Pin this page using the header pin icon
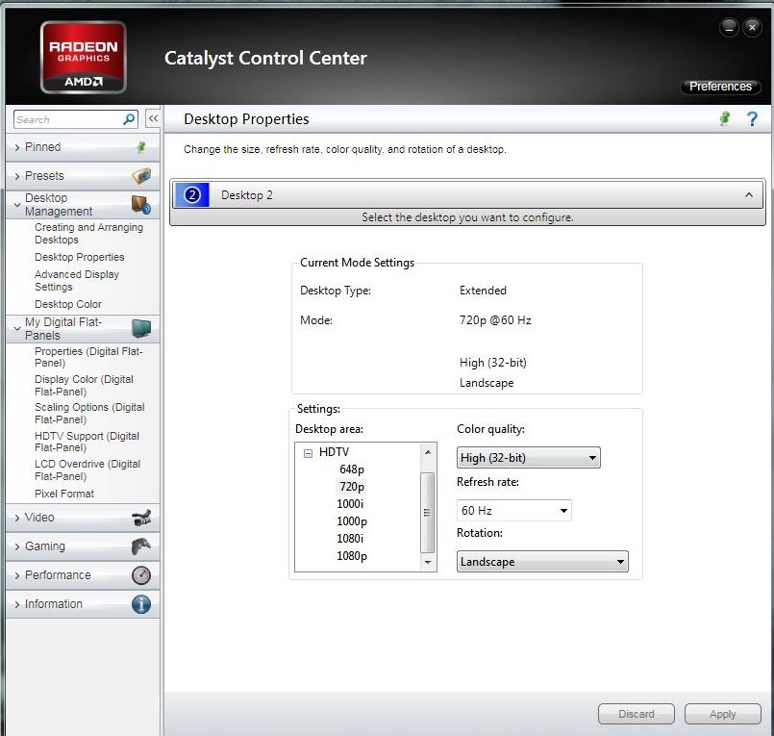The image size is (774, 736). click(725, 118)
